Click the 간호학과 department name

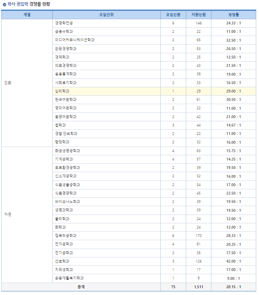pyautogui.click(x=62, y=261)
